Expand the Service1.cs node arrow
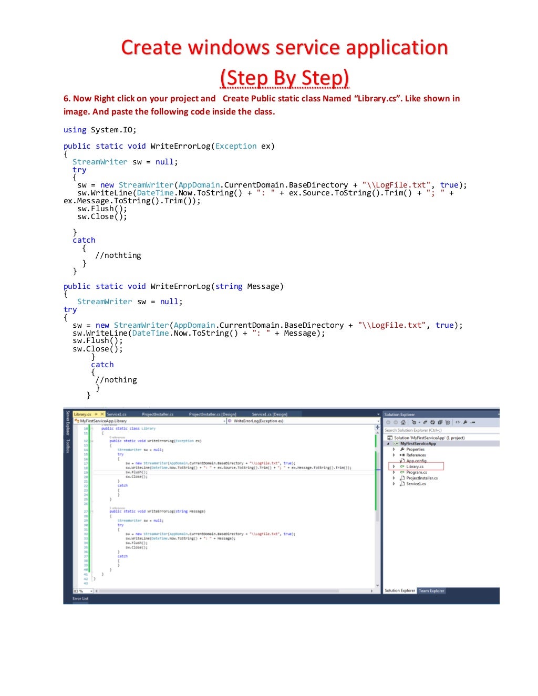This screenshot has height=696, width=538. tap(394, 484)
